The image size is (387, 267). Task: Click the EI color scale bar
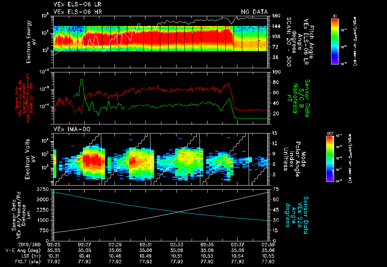(335, 41)
